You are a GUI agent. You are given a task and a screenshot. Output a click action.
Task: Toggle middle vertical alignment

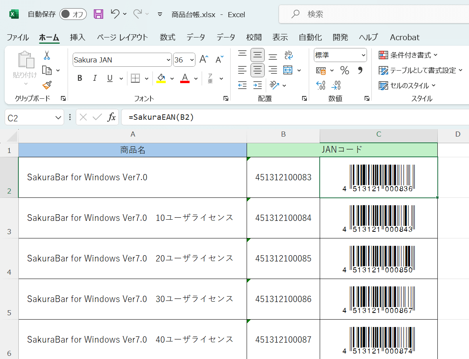point(257,55)
